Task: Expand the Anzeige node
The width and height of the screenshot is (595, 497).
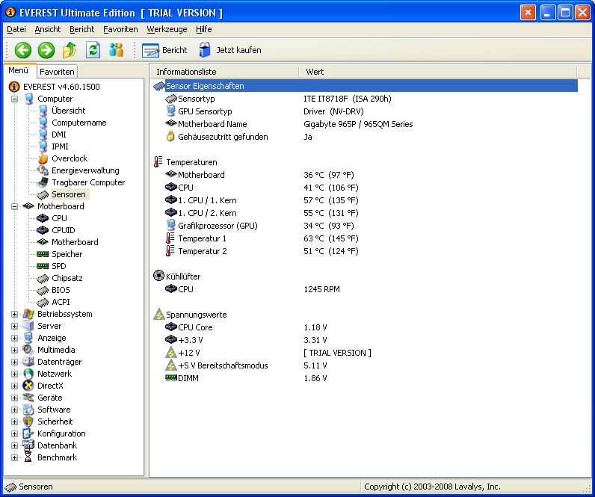Action: click(14, 338)
